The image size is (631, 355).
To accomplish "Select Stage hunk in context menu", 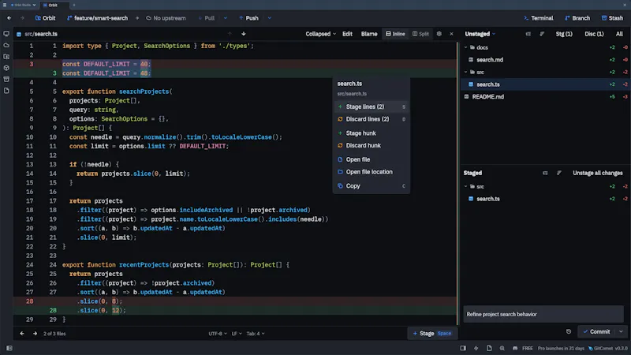I will click(371, 133).
